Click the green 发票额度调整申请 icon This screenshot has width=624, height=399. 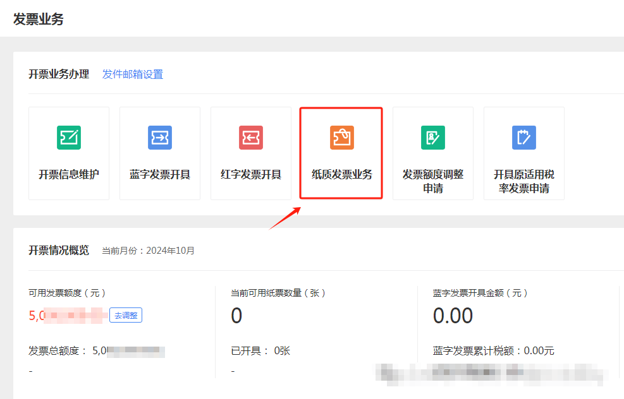433,137
